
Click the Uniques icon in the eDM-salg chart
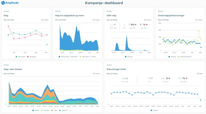click(145, 20)
